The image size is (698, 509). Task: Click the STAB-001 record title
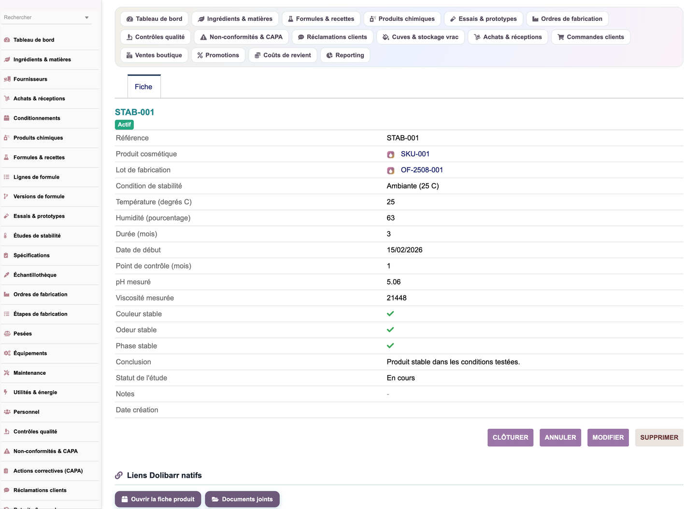click(135, 112)
